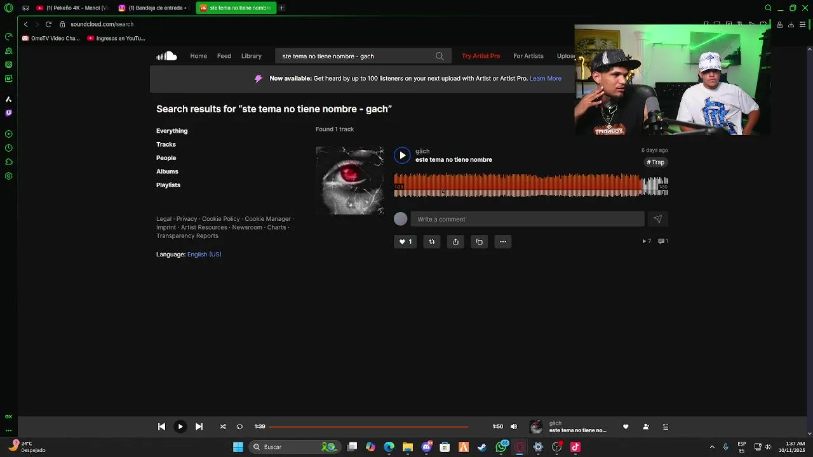
Task: Open a new browser tab with plus button
Action: [282, 8]
